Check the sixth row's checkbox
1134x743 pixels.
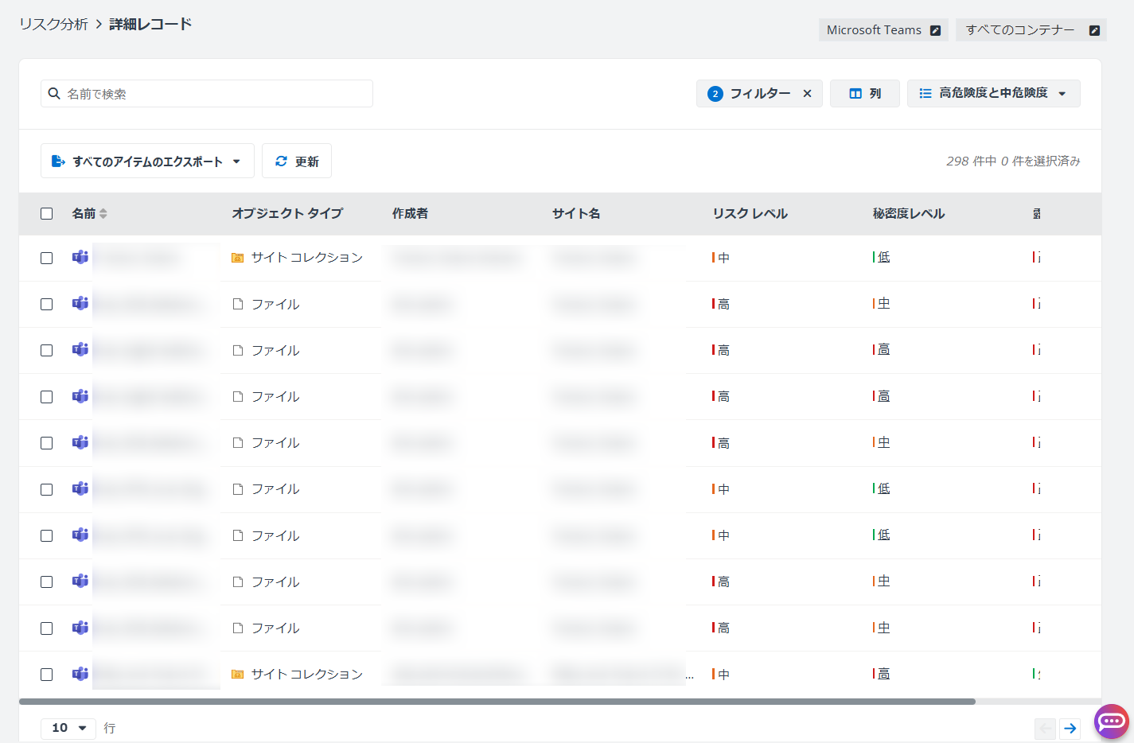pos(47,489)
